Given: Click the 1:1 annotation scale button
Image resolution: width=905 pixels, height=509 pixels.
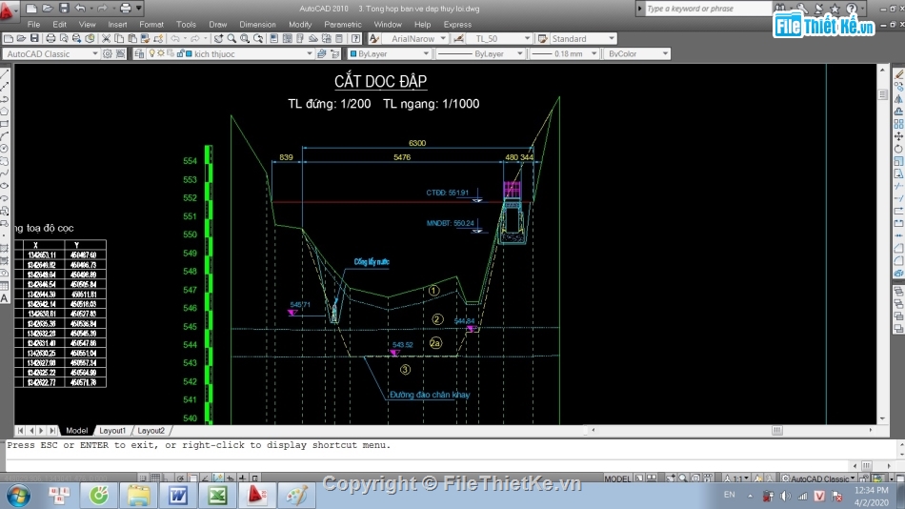Looking at the screenshot, I should (x=737, y=478).
